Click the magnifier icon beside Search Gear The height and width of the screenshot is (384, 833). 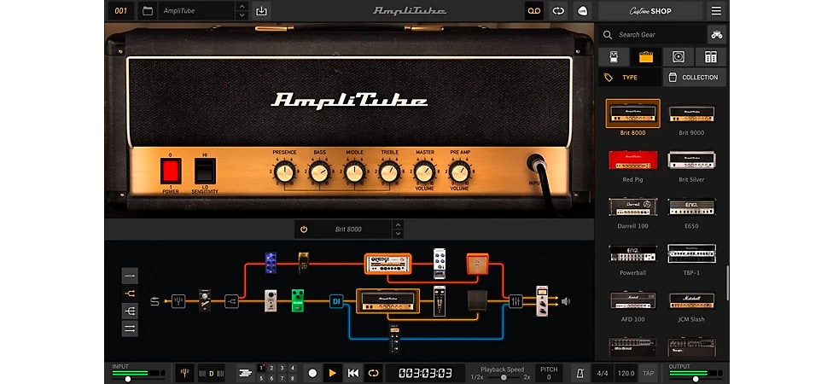pos(607,34)
